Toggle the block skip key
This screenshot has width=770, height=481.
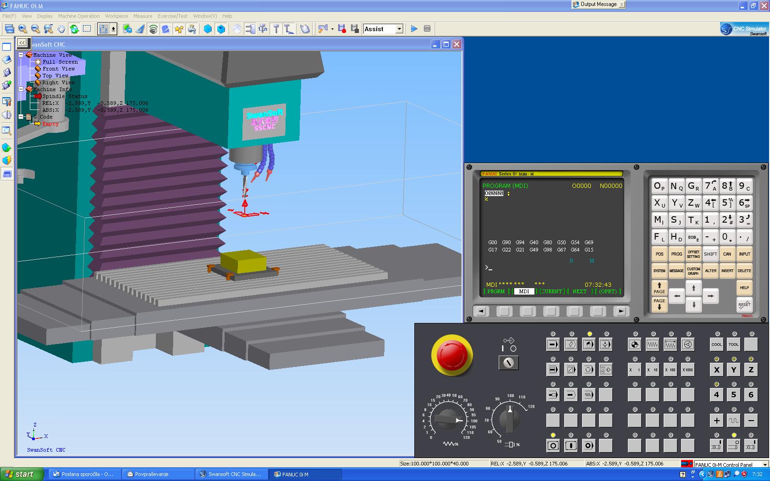[x=571, y=369]
